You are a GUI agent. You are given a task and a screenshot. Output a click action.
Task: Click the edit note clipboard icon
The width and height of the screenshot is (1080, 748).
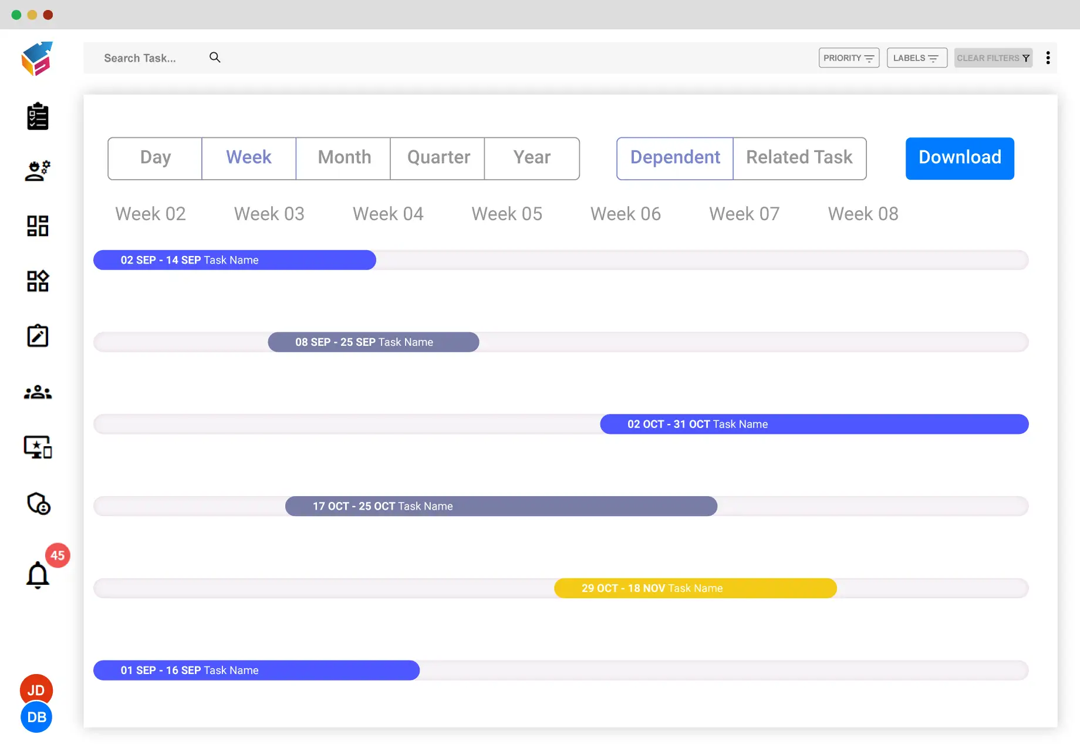tap(38, 336)
